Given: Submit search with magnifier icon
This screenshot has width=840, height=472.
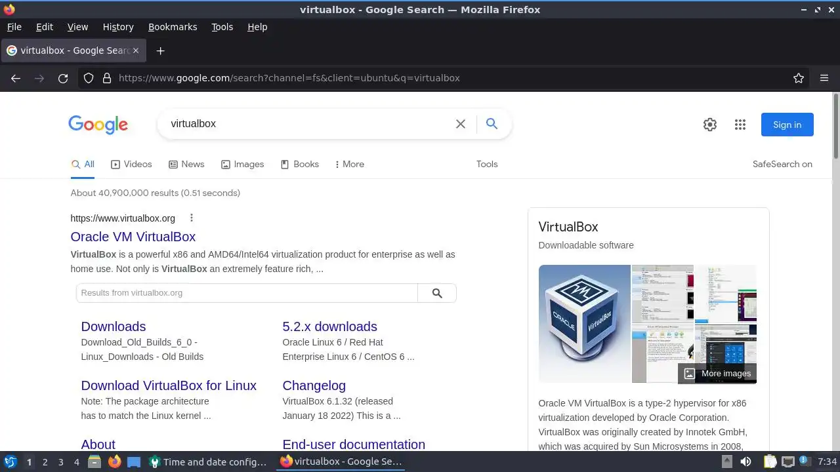Looking at the screenshot, I should point(492,124).
